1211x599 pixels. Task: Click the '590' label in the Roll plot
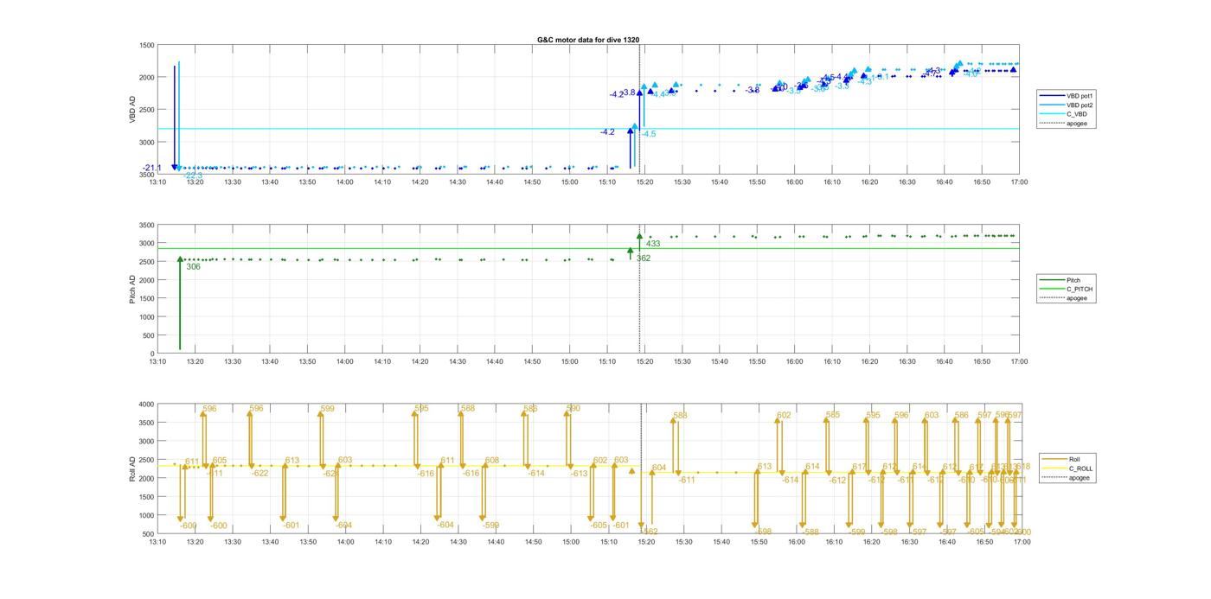point(573,408)
